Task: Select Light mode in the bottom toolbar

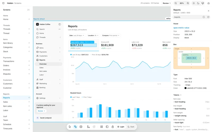Action: click(x=121, y=127)
